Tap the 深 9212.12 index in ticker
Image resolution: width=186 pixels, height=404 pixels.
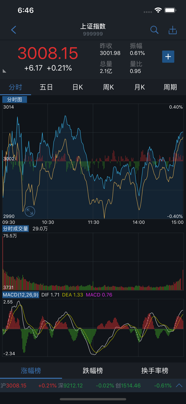tap(71, 386)
